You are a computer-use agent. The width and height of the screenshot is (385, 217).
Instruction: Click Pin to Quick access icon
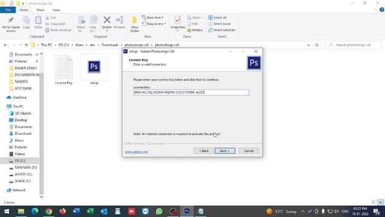[11, 24]
